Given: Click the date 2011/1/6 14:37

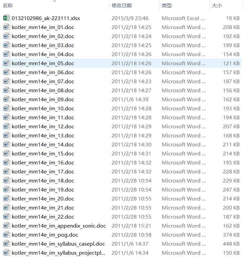Looking at the screenshot, I should pyautogui.click(x=130, y=244).
